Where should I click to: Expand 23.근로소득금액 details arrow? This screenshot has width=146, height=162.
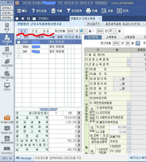coord(129,64)
